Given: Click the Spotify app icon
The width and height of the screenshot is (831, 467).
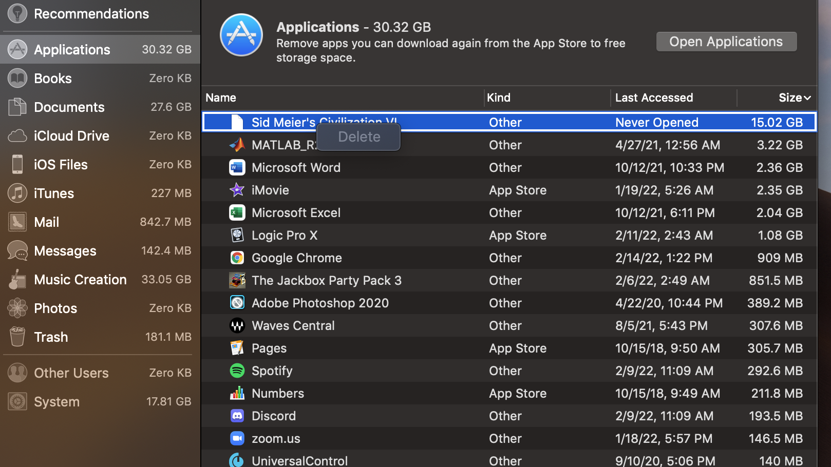Looking at the screenshot, I should 237,371.
